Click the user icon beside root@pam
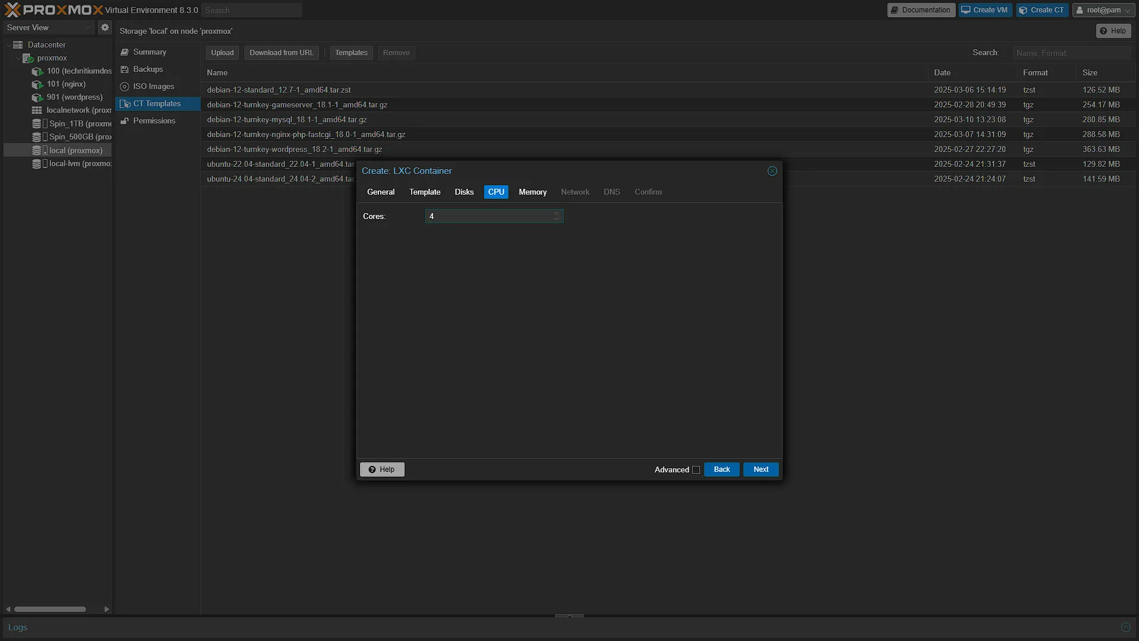This screenshot has width=1139, height=641. [x=1080, y=10]
